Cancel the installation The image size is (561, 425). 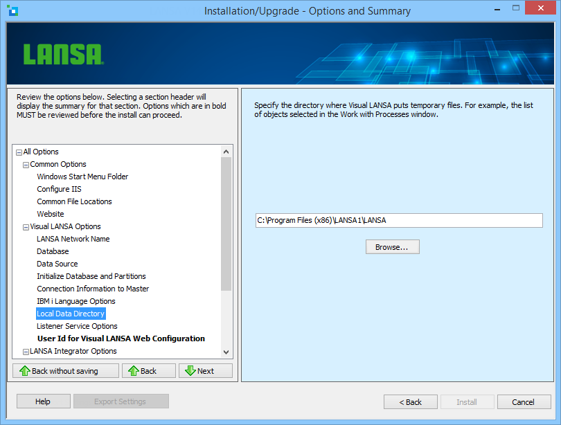(x=524, y=402)
